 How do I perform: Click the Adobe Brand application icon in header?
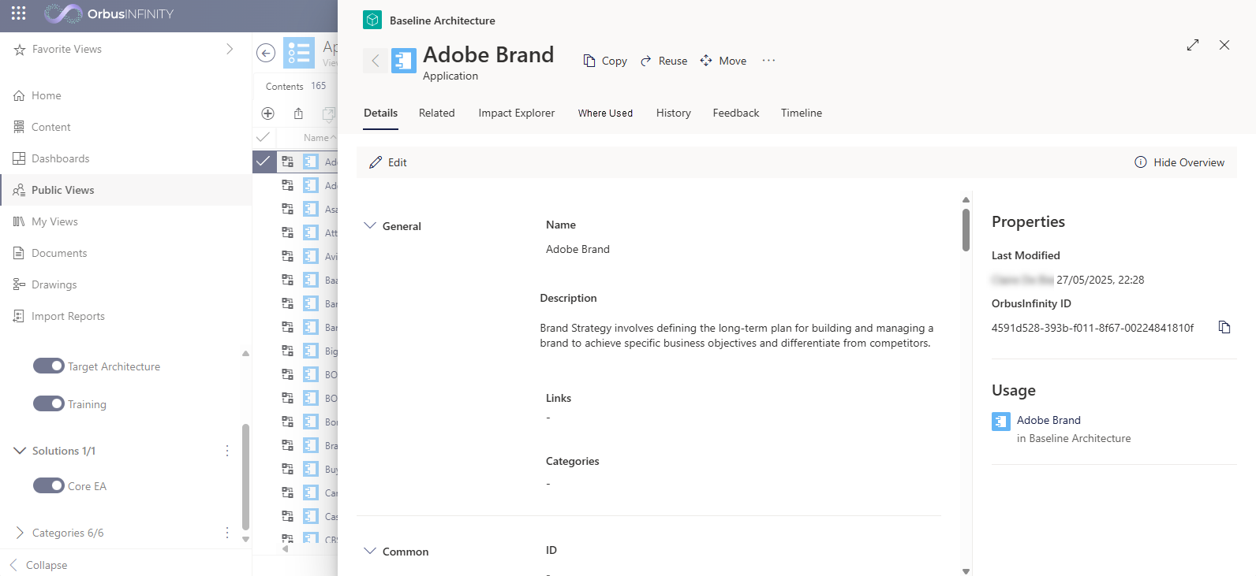[404, 61]
